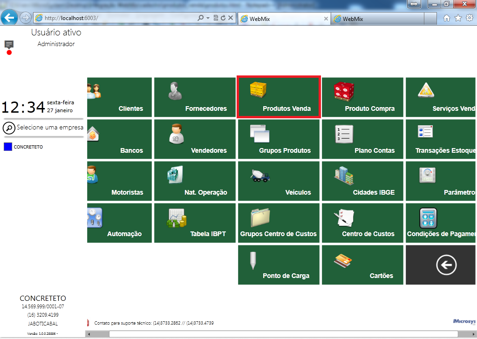The width and height of the screenshot is (477, 339).
Task: Open the Tabela IBPT tile
Action: click(195, 223)
